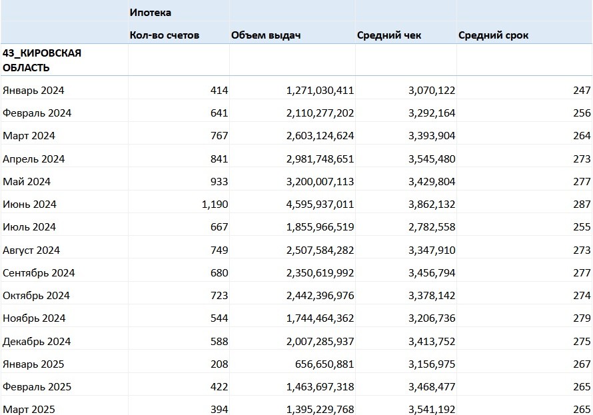
Task: Select the Средний срок column header
Action: [x=493, y=35]
